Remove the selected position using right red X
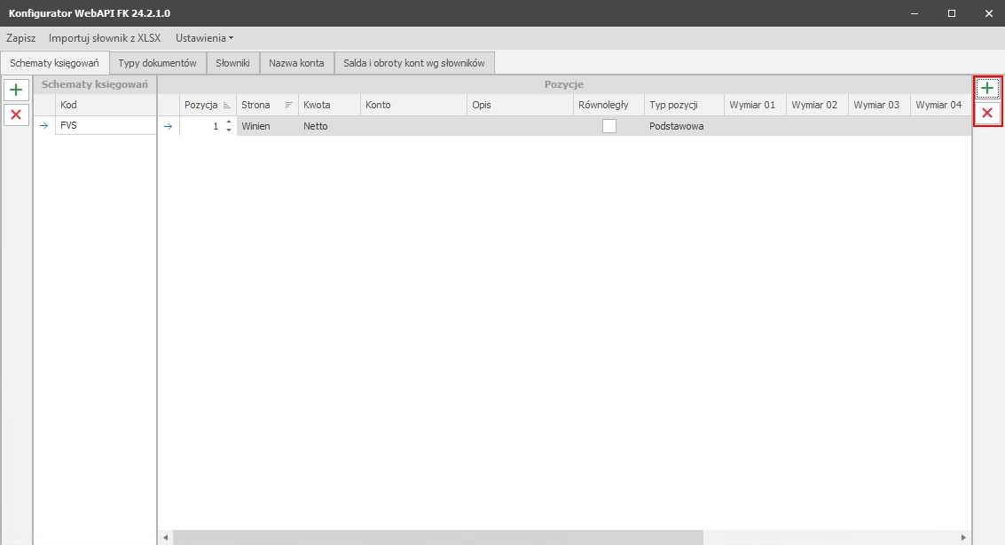The image size is (1005, 545). 986,114
